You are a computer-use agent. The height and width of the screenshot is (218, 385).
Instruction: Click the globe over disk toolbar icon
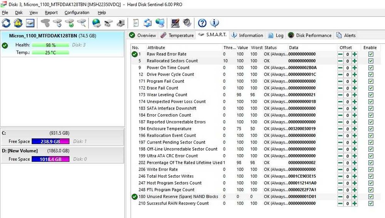tap(97, 23)
